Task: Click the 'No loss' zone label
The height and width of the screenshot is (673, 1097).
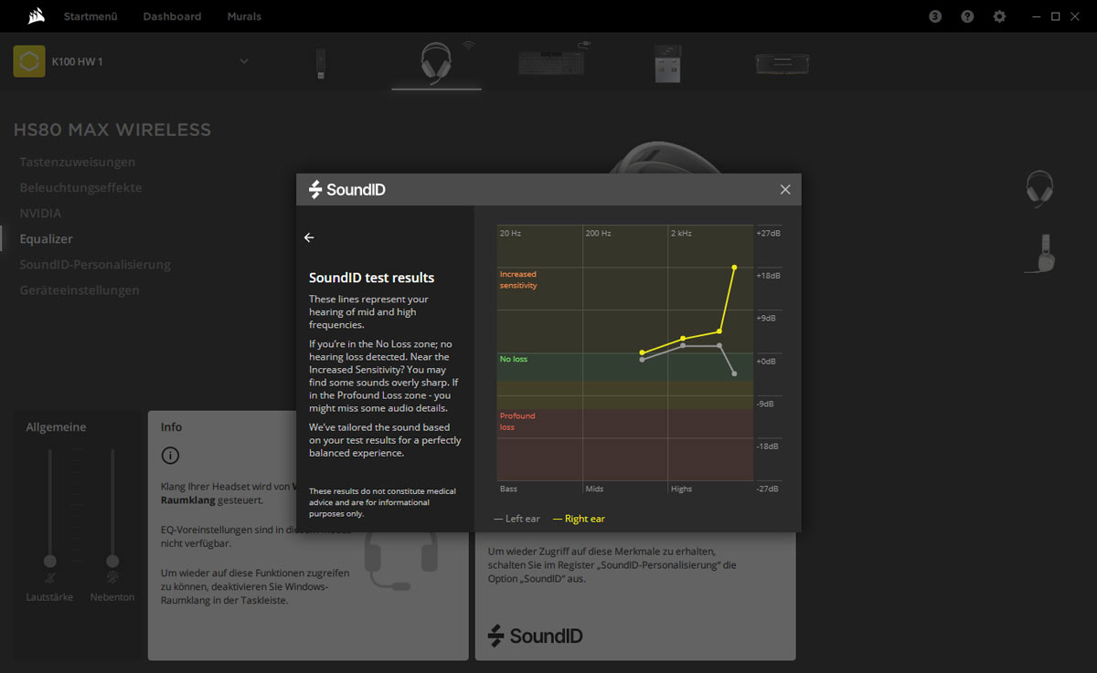Action: (x=514, y=359)
